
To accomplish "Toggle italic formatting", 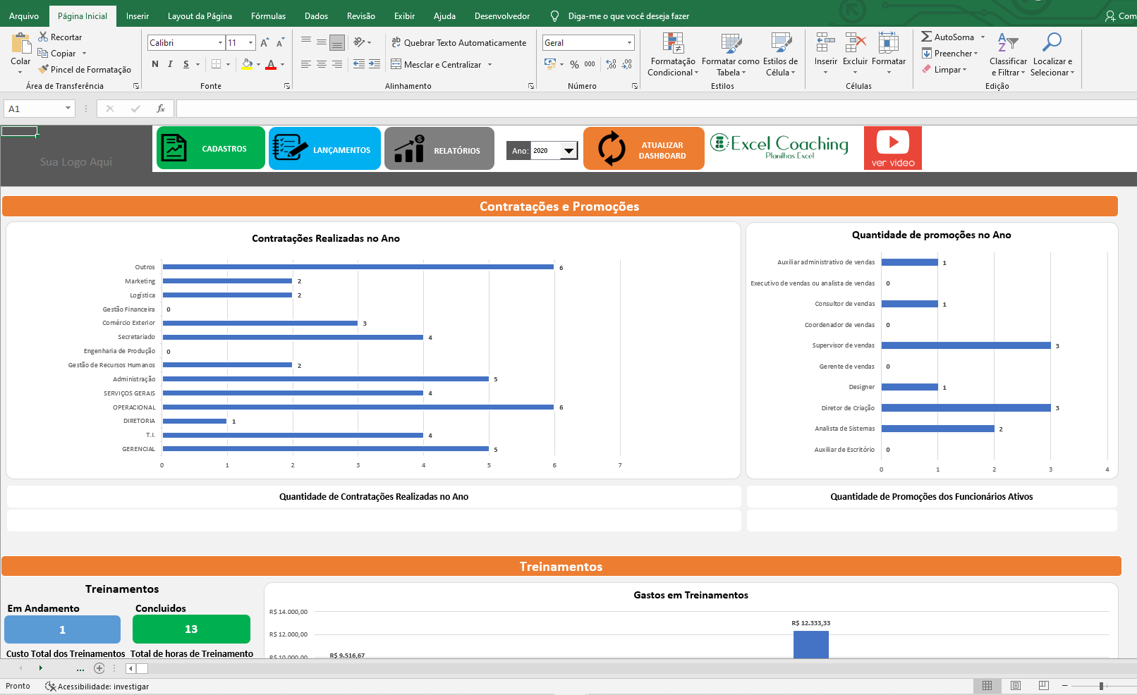I will [170, 64].
